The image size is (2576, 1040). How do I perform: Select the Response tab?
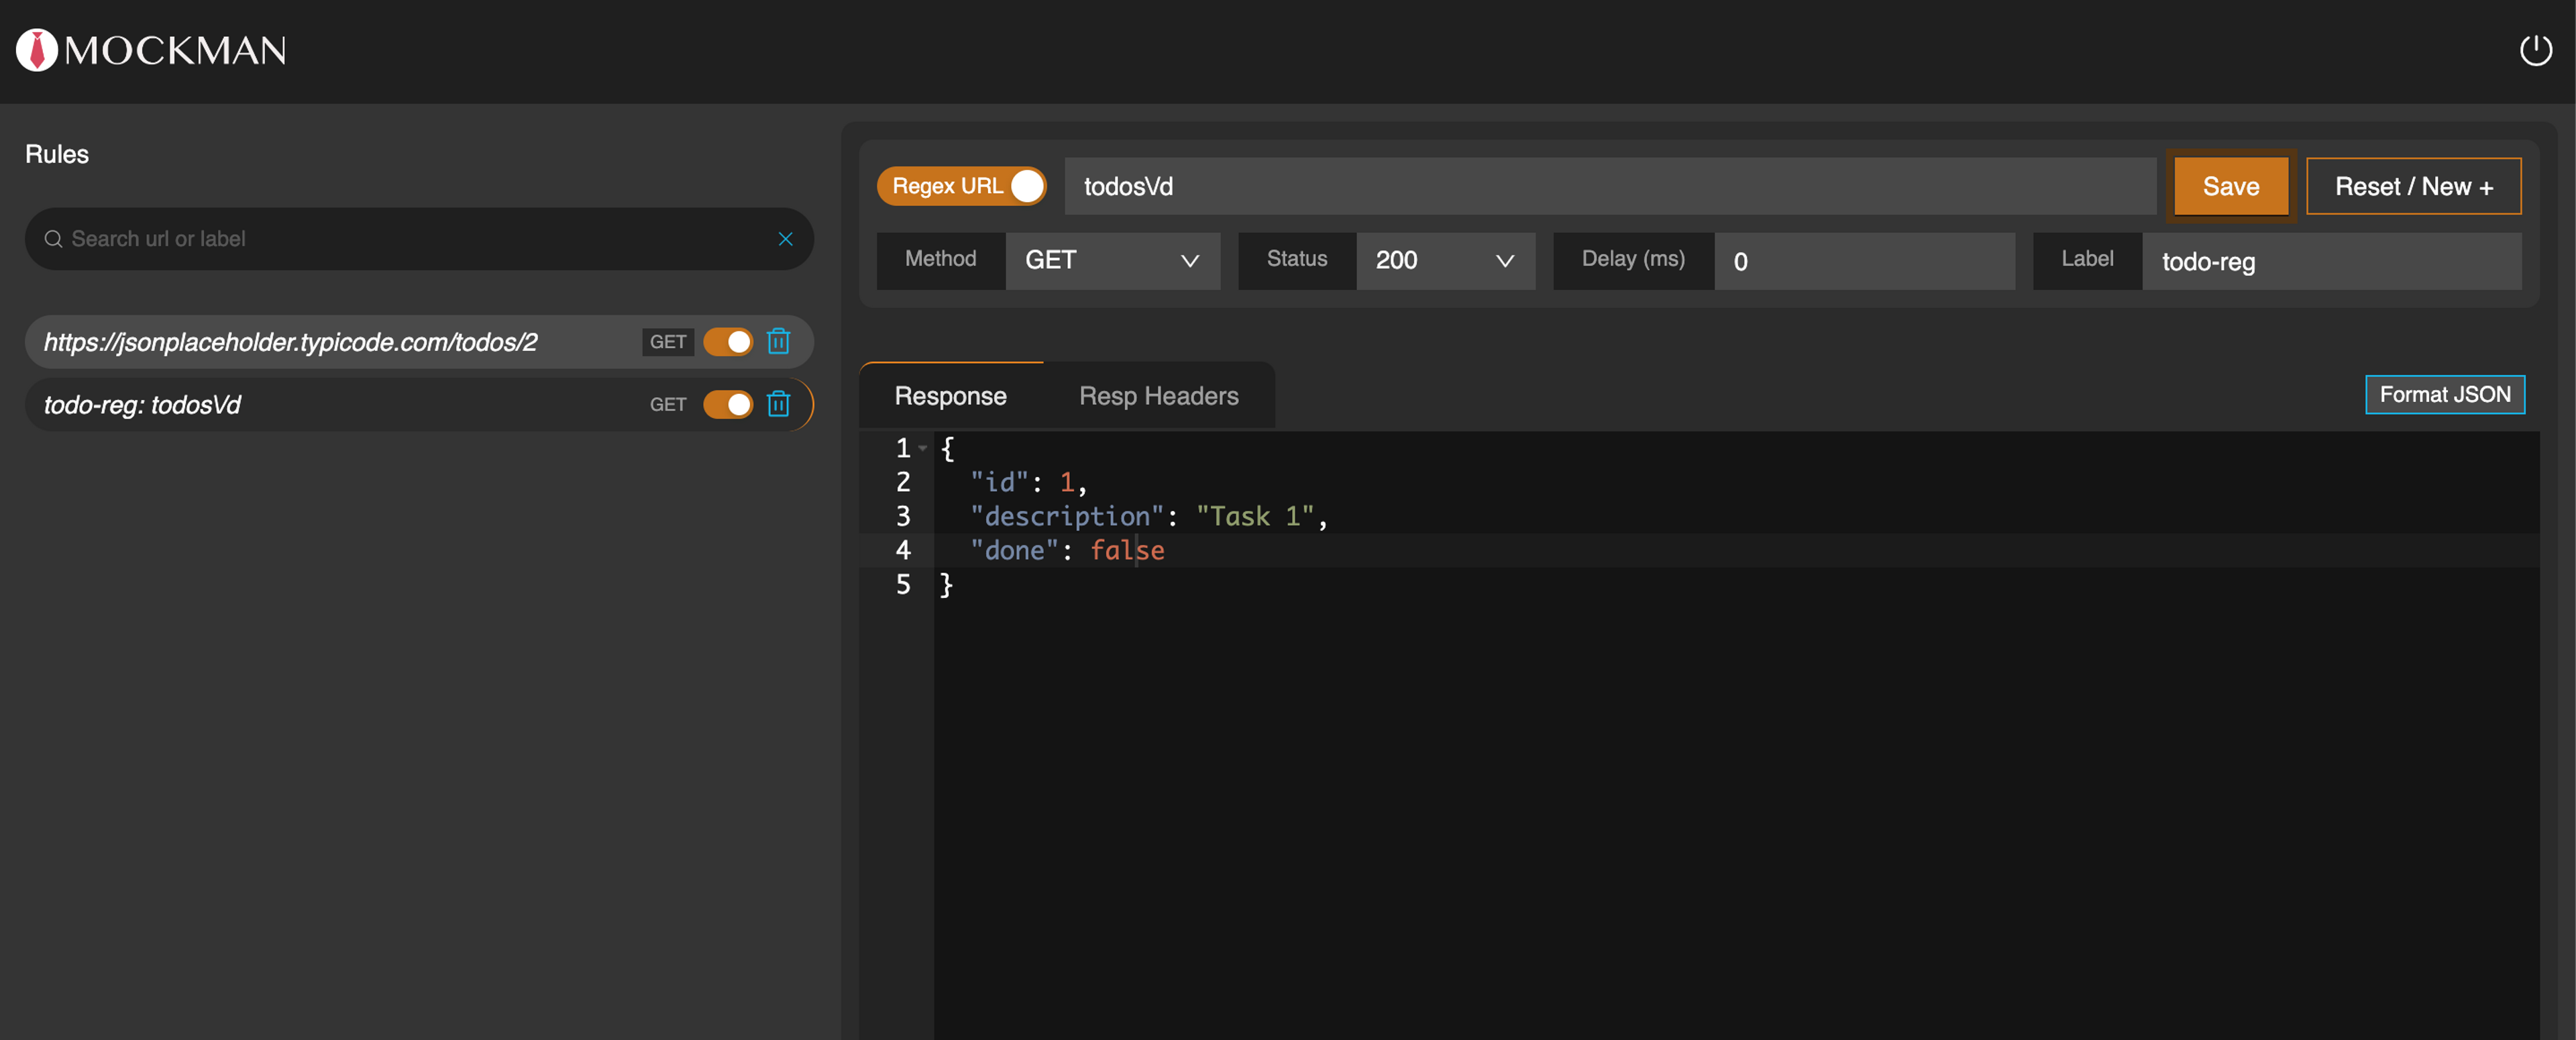[x=951, y=395]
